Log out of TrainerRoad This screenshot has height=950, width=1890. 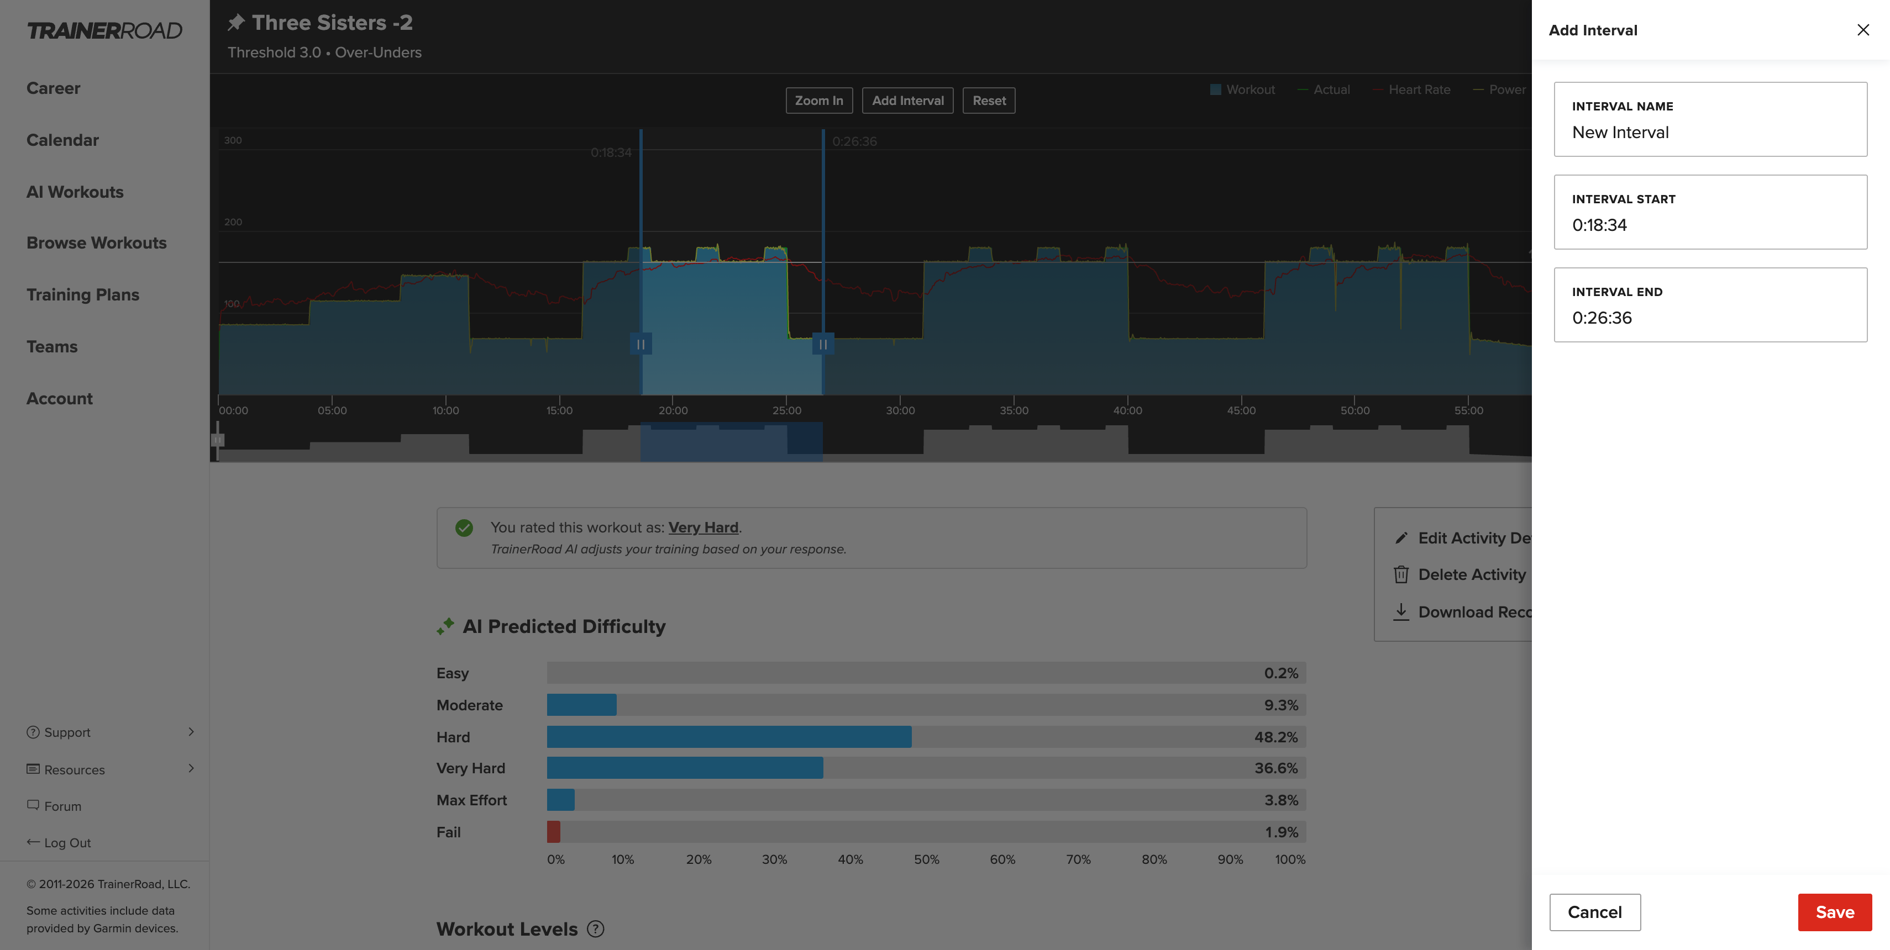tap(67, 843)
